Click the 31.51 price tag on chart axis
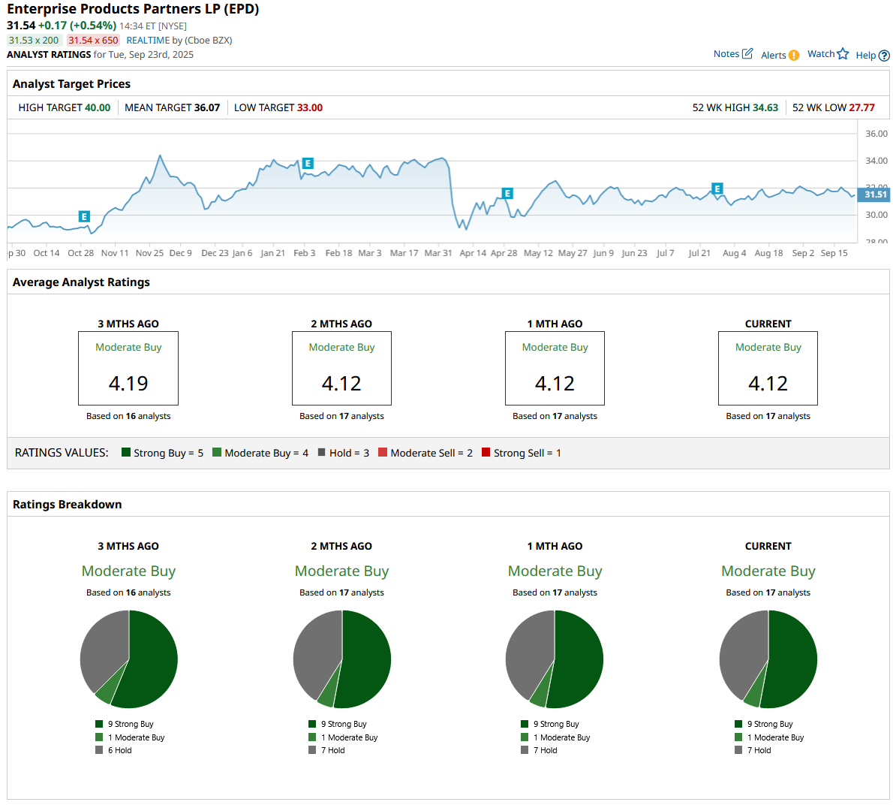 (x=874, y=194)
